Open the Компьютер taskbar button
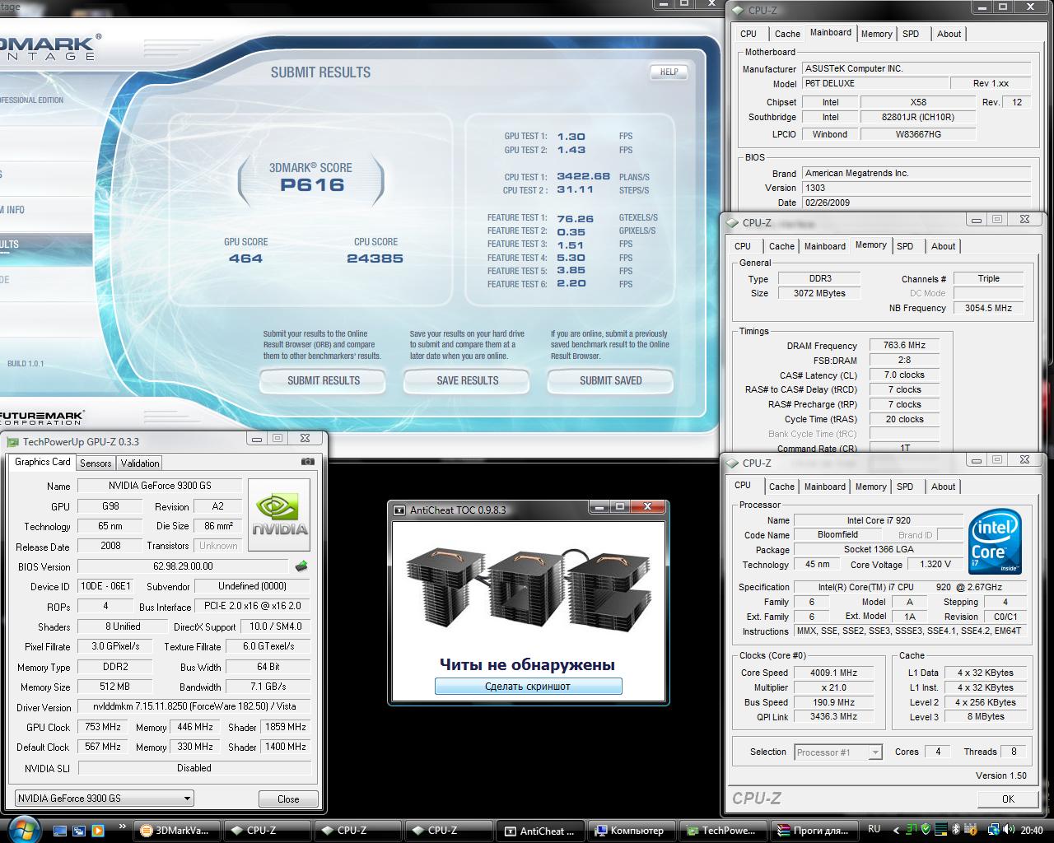Viewport: 1054px width, 843px height. click(632, 830)
